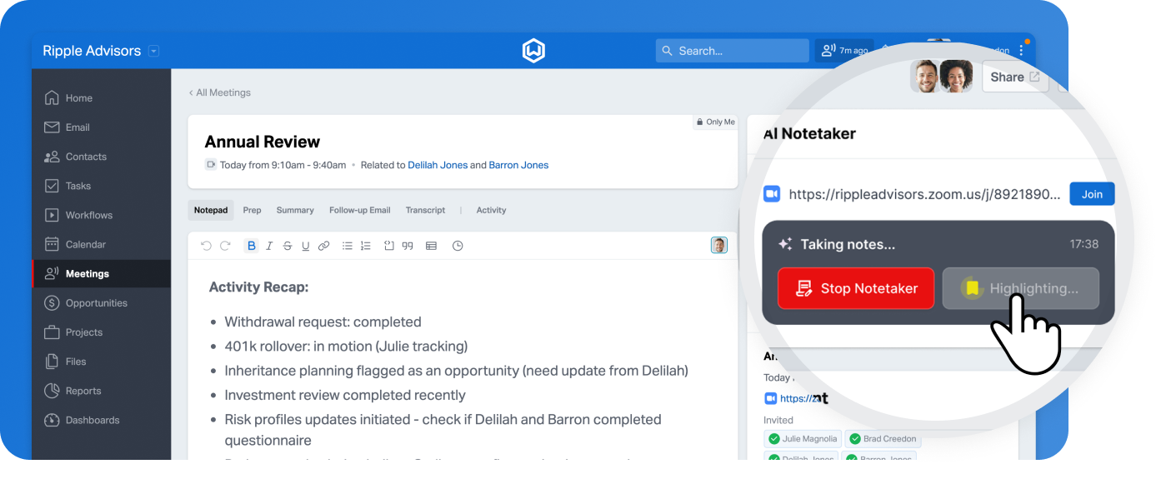Click the Share button
Screen dimensions: 1161x479
(1015, 77)
